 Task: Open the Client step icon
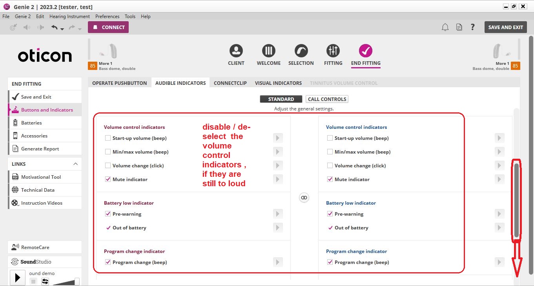coord(236,51)
